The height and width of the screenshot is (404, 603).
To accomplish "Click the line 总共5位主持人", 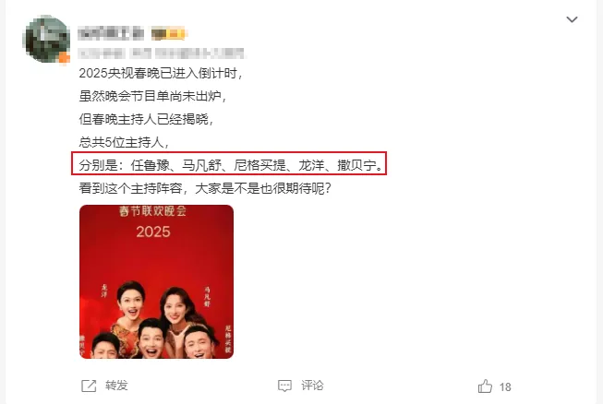I will click(124, 142).
